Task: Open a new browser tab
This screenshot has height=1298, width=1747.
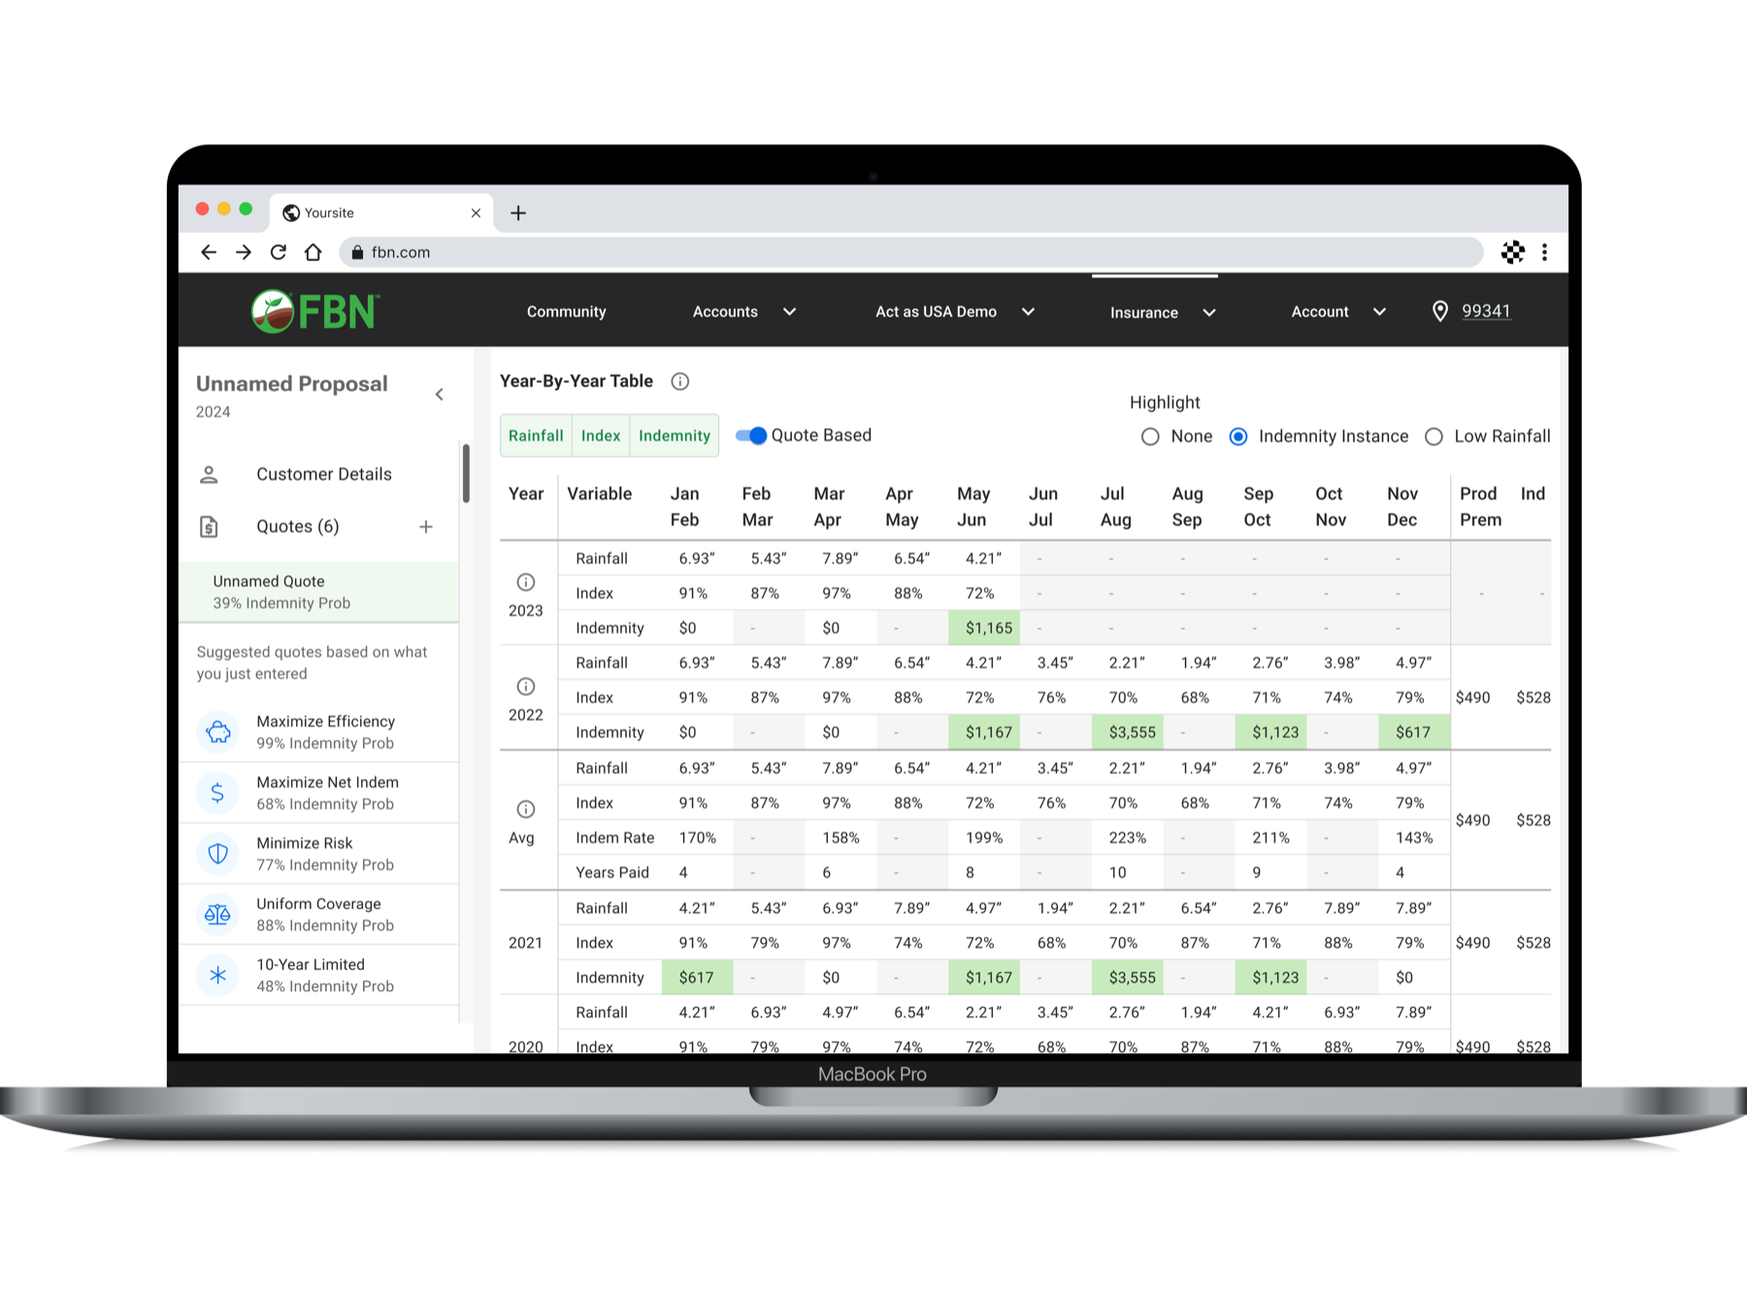Action: 518,213
